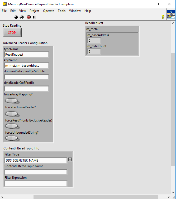Open the Help menu
176x199 pixels.
pyautogui.click(x=88, y=11)
